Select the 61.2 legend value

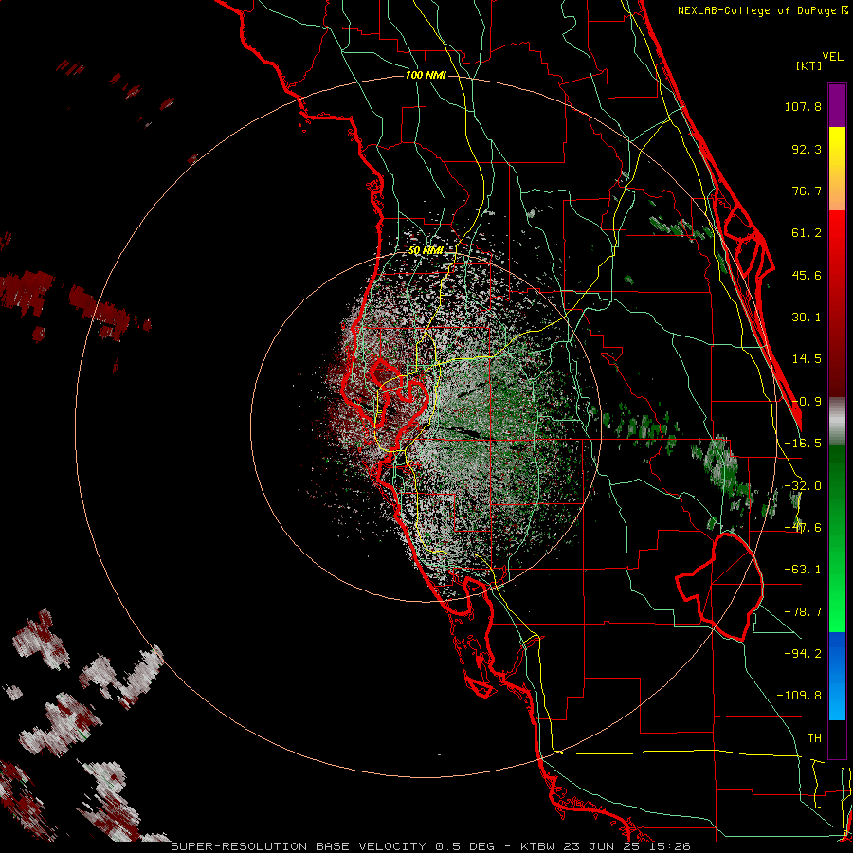(x=807, y=233)
